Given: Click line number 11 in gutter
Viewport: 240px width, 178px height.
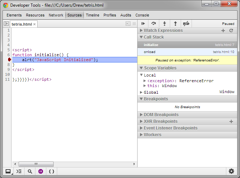Looking at the screenshot, I should click(x=7, y=79).
